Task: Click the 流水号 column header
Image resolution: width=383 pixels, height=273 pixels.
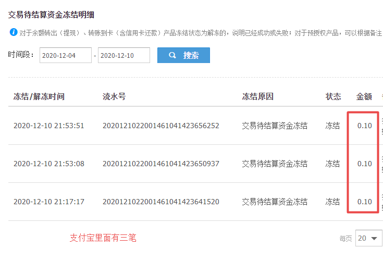Action: 114,96
